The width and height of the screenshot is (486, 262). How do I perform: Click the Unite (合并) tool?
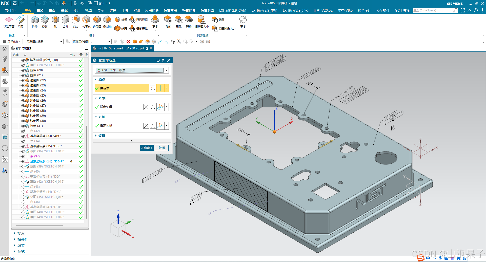(66, 22)
